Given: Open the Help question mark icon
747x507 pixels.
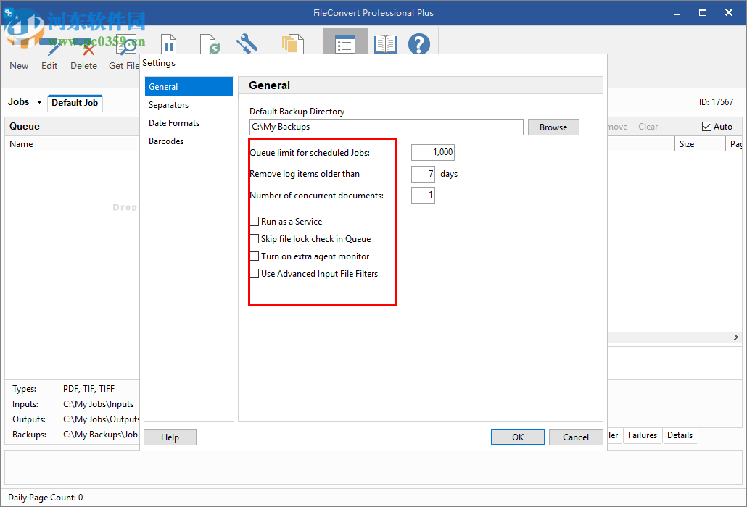Looking at the screenshot, I should click(x=419, y=43).
